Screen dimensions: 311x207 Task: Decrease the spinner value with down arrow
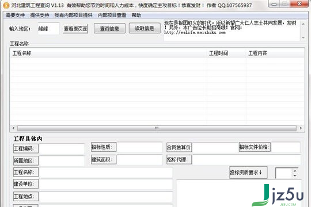[x=295, y=175]
